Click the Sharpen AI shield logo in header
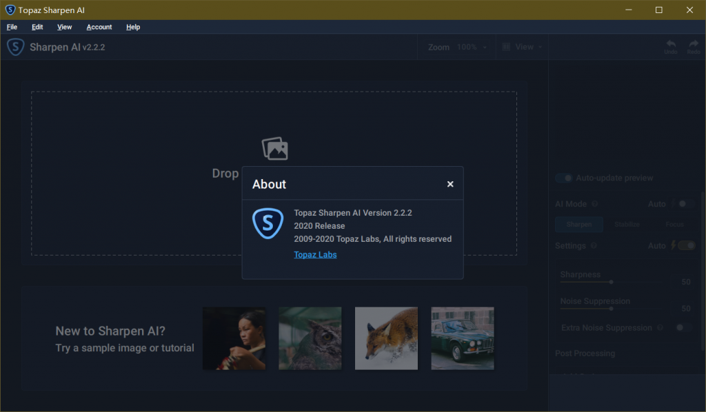The width and height of the screenshot is (706, 412). tap(16, 47)
